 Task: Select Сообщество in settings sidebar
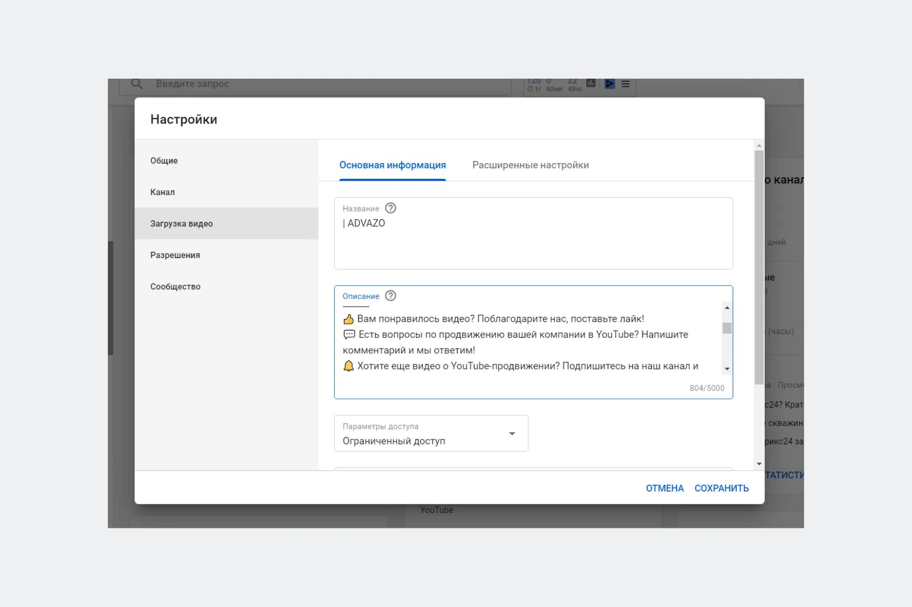[226, 287]
